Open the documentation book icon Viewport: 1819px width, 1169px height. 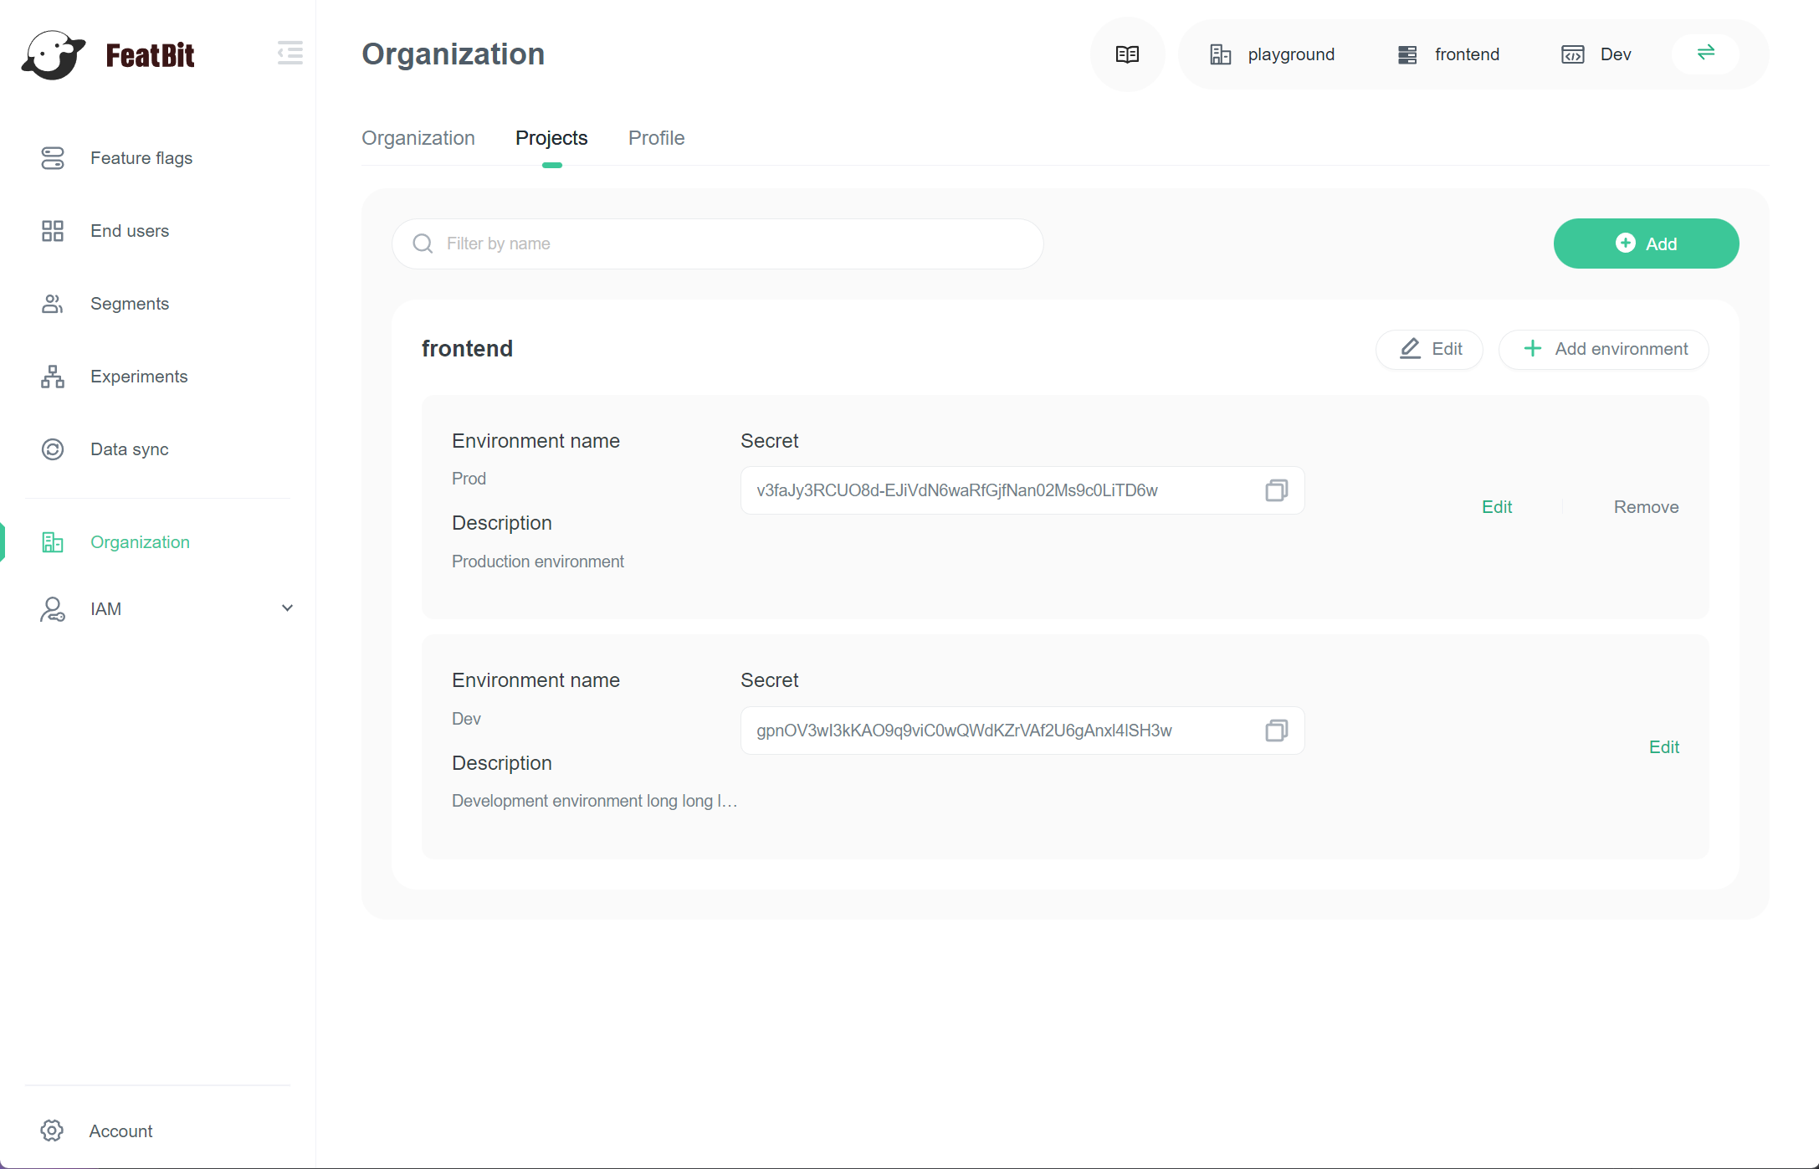(1127, 54)
